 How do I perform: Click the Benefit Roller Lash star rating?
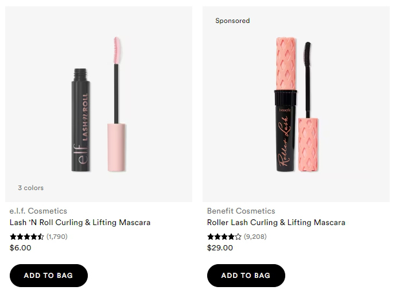click(x=224, y=237)
